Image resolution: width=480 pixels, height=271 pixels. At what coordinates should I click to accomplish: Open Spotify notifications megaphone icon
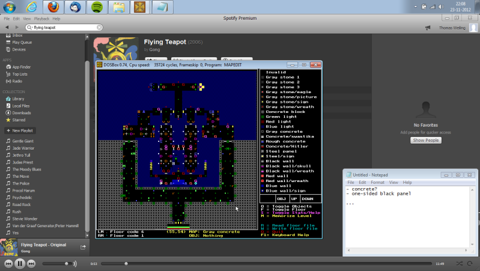click(x=428, y=28)
